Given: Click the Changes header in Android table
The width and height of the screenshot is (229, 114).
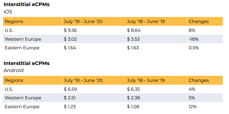Looking at the screenshot, I should [199, 80].
